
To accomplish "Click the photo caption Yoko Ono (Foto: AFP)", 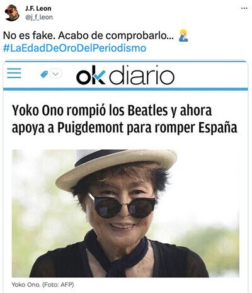I will [x=43, y=285].
